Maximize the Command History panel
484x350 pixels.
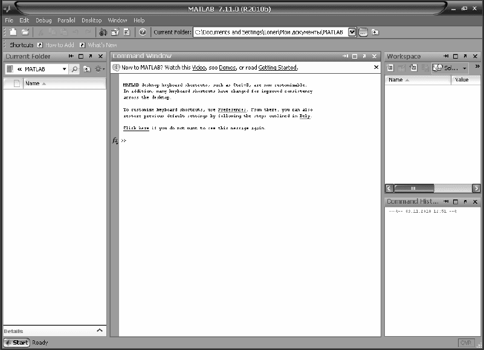point(455,202)
